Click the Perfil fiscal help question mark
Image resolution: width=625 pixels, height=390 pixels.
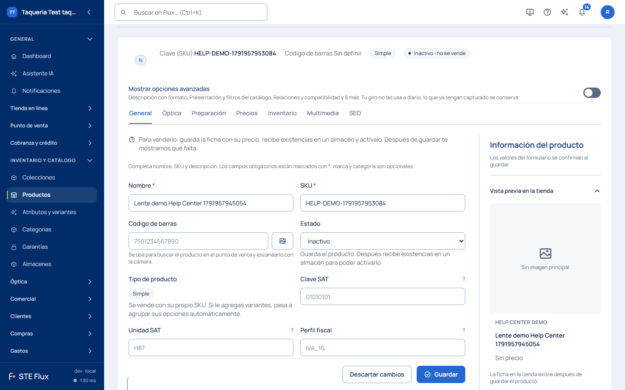click(x=464, y=330)
